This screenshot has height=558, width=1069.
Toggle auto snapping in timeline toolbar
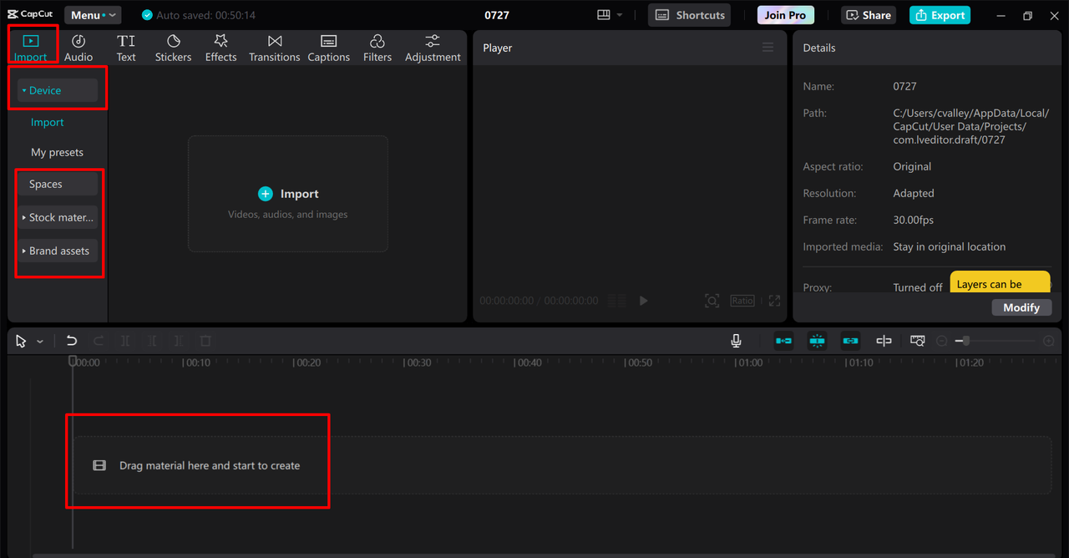(817, 341)
